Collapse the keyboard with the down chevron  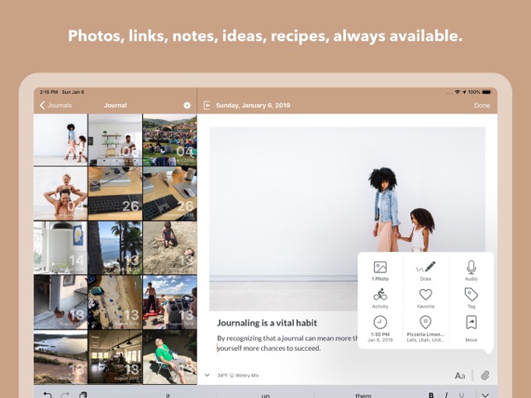tap(485, 395)
